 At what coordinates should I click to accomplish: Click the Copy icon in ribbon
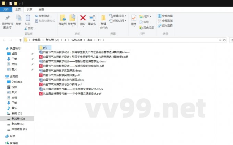[x=19, y=18]
